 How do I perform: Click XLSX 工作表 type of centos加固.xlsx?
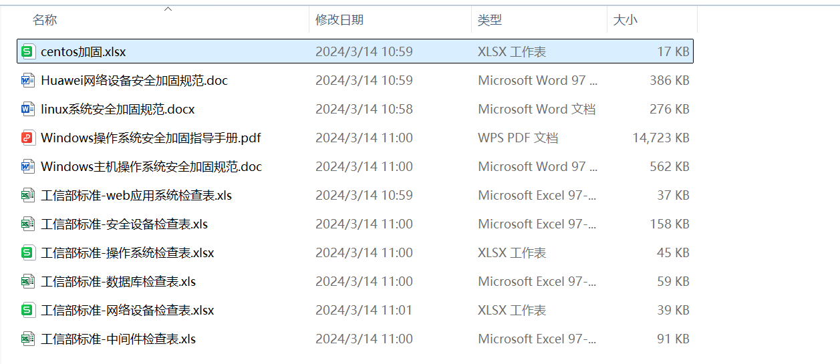[x=512, y=51]
